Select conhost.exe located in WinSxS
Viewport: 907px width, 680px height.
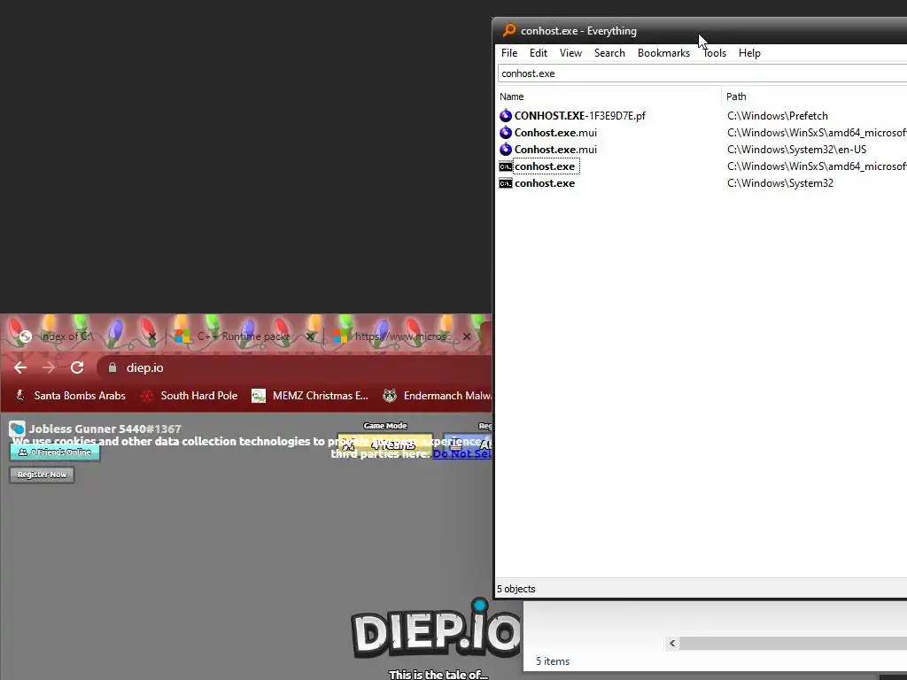(545, 166)
